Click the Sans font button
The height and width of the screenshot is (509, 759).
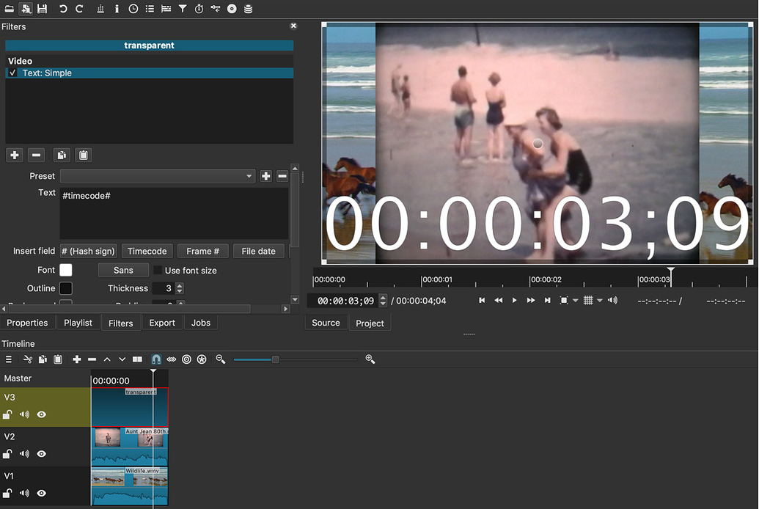(123, 271)
